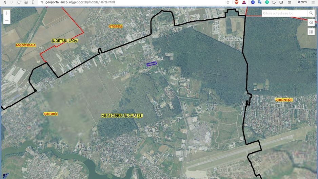Open the extensions puzzle piece menu
Image resolution: width=318 pixels, height=179 pixels.
tap(274, 2)
